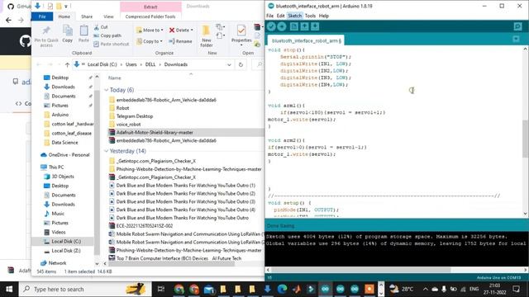
Task: Click the Windows Start button
Action: point(9,289)
